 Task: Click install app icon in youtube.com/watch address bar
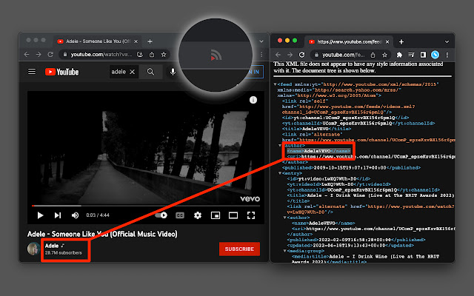pos(140,55)
